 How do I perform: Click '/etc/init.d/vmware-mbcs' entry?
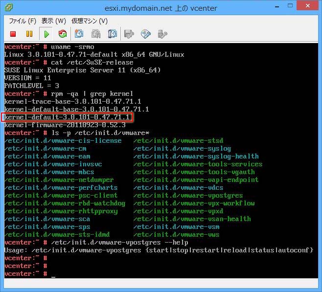(49, 172)
